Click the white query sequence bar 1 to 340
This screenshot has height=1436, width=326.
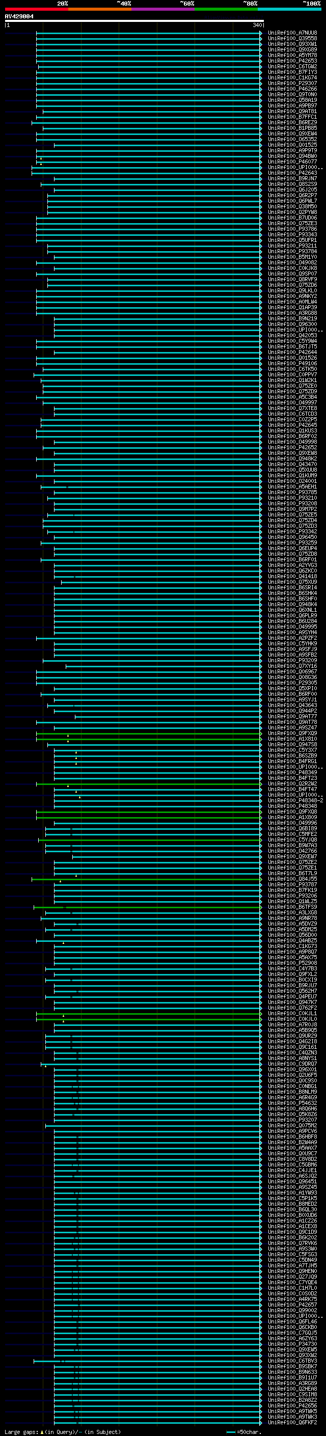tap(134, 21)
